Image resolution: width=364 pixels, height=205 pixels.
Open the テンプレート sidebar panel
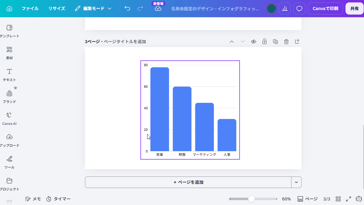(x=9, y=31)
